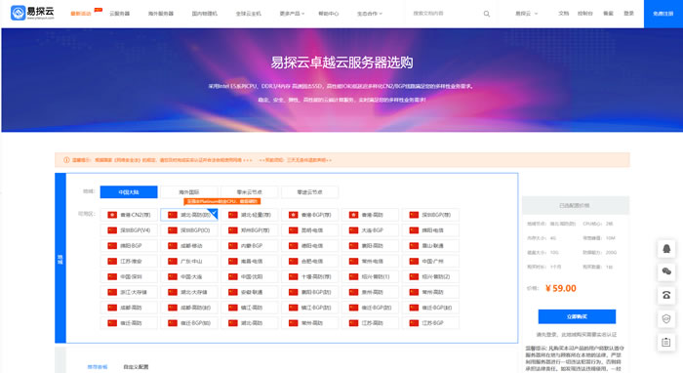The width and height of the screenshot is (683, 373).
Task: Open the 云服务器 menu item
Action: tap(119, 14)
